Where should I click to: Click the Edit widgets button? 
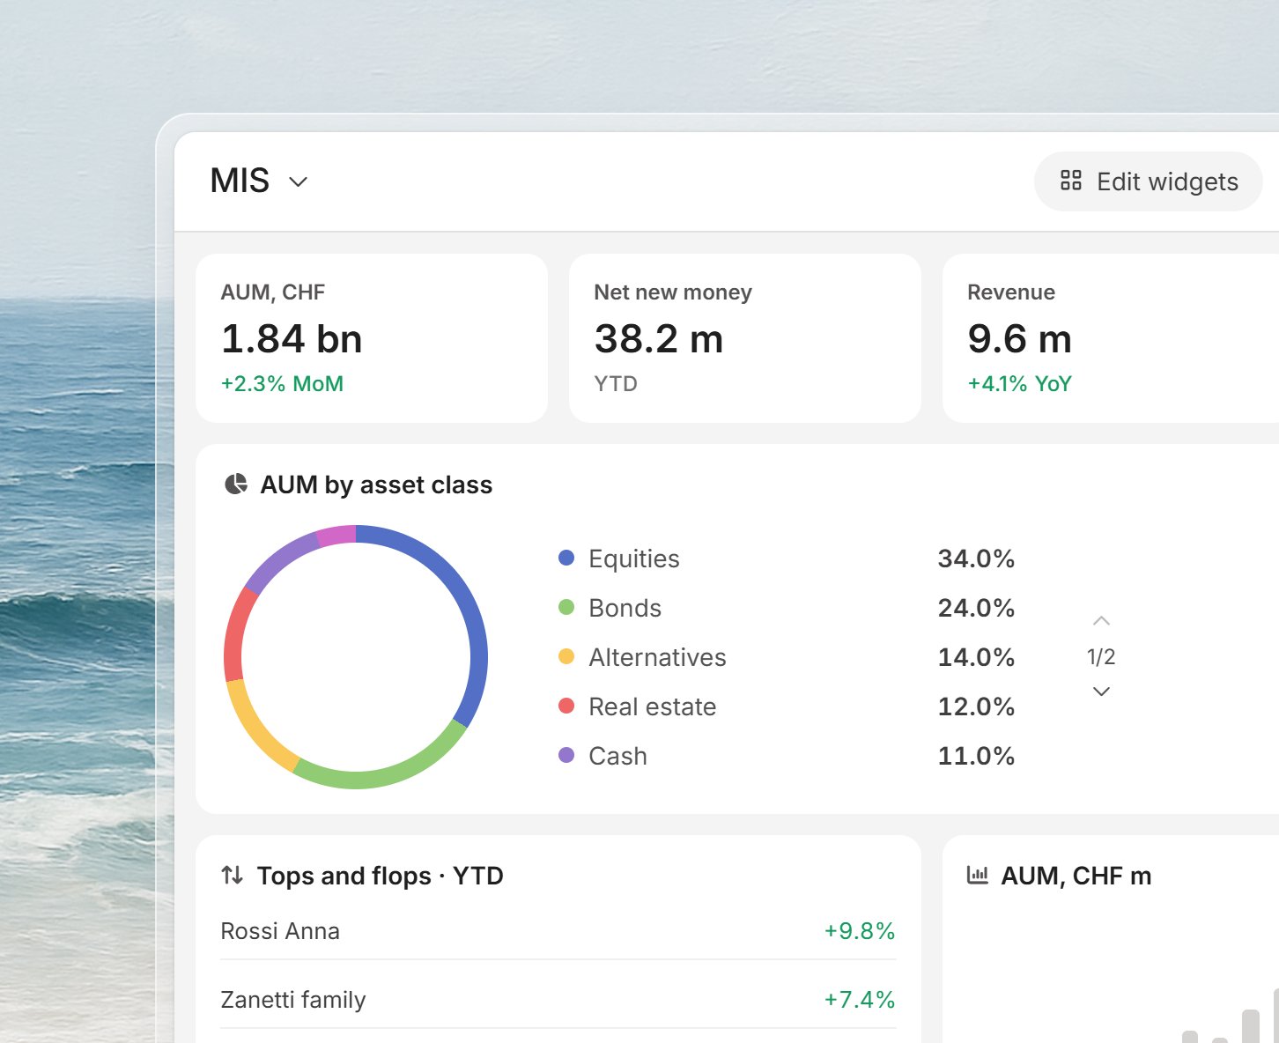point(1149,181)
